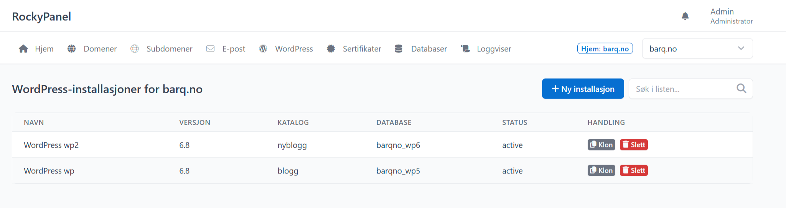Click the E-post envelope icon
Viewport: 786px width, 208px height.
pos(210,49)
